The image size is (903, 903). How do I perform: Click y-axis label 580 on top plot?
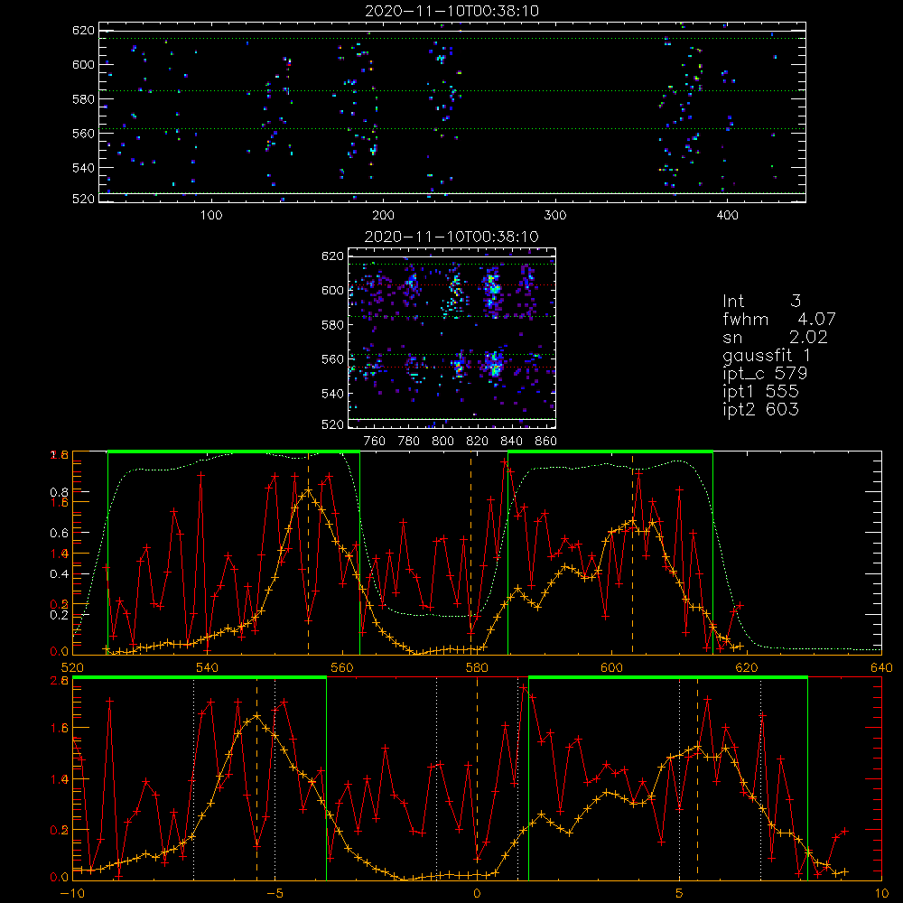[x=83, y=99]
